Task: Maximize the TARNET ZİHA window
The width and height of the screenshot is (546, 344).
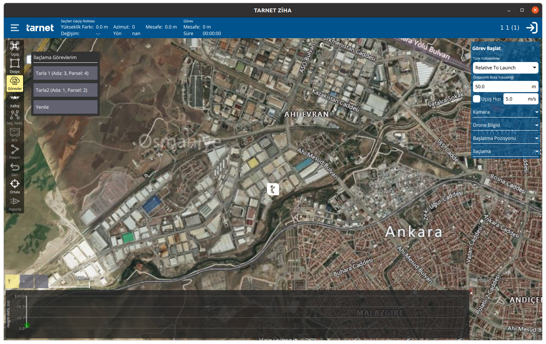Action: [522, 10]
